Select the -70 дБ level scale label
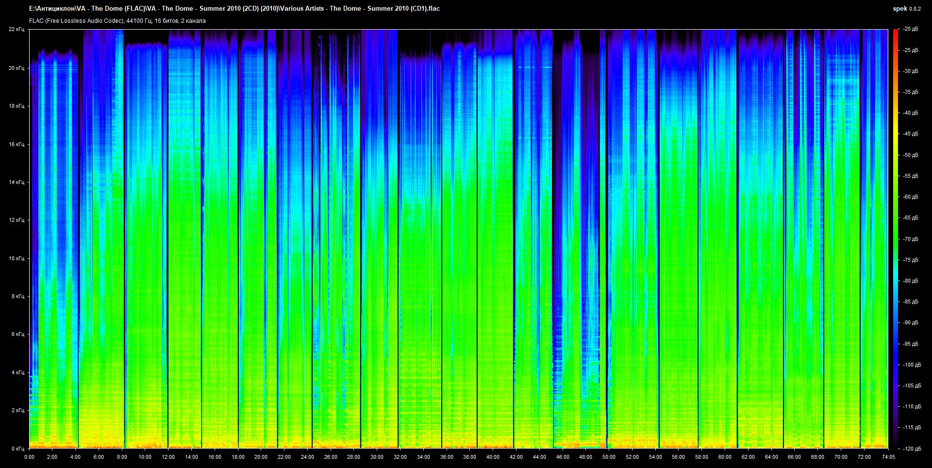 click(910, 239)
